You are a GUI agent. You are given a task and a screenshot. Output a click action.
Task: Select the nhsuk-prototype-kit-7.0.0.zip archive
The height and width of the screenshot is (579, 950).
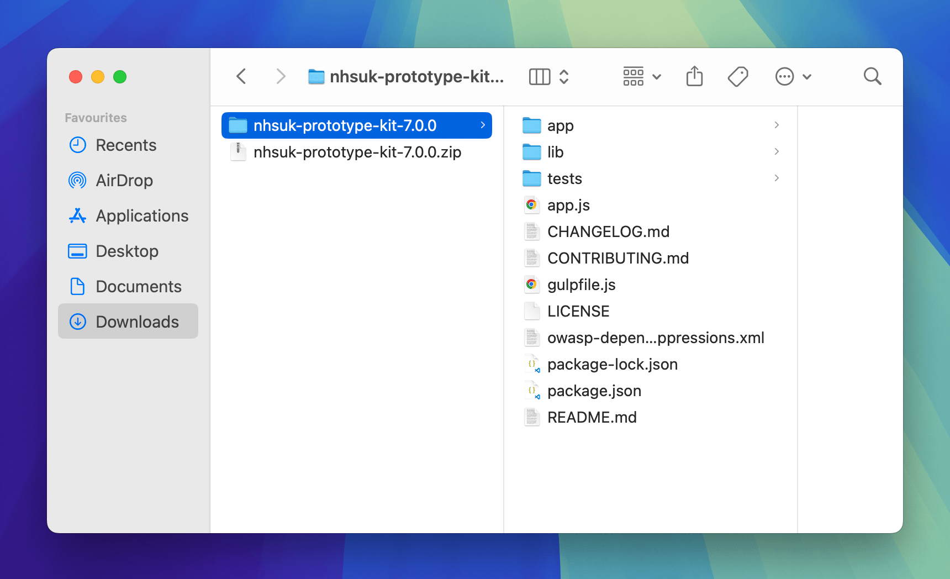(357, 152)
